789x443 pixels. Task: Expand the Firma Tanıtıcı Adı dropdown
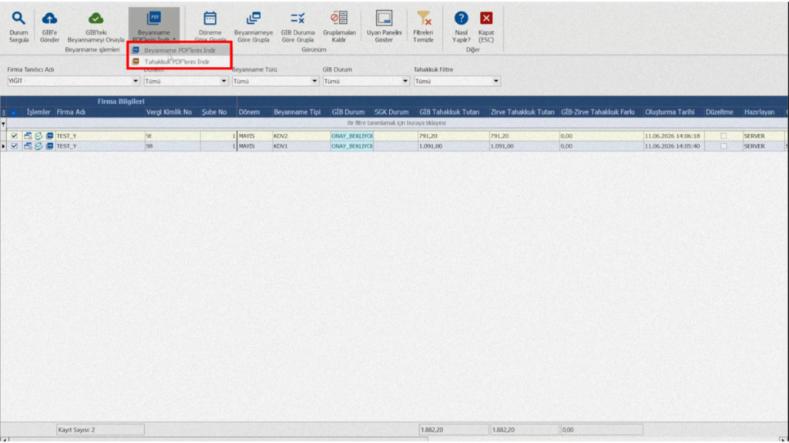pos(136,81)
